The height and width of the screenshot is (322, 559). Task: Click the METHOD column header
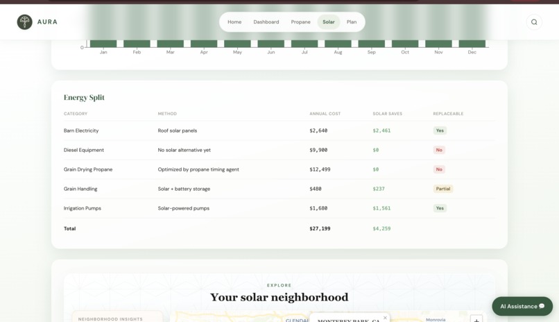point(167,114)
